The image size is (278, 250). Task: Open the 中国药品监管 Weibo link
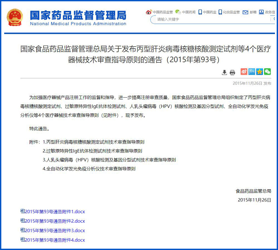163,12
